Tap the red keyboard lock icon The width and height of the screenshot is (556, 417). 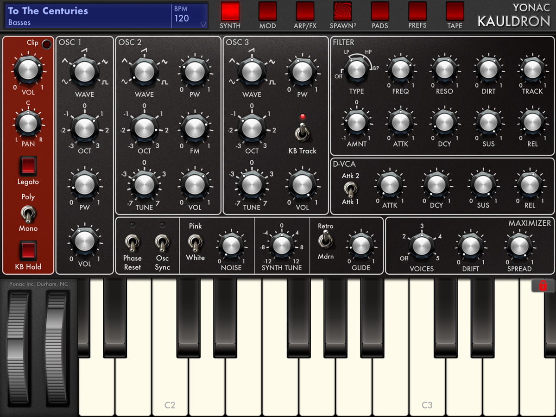click(543, 285)
